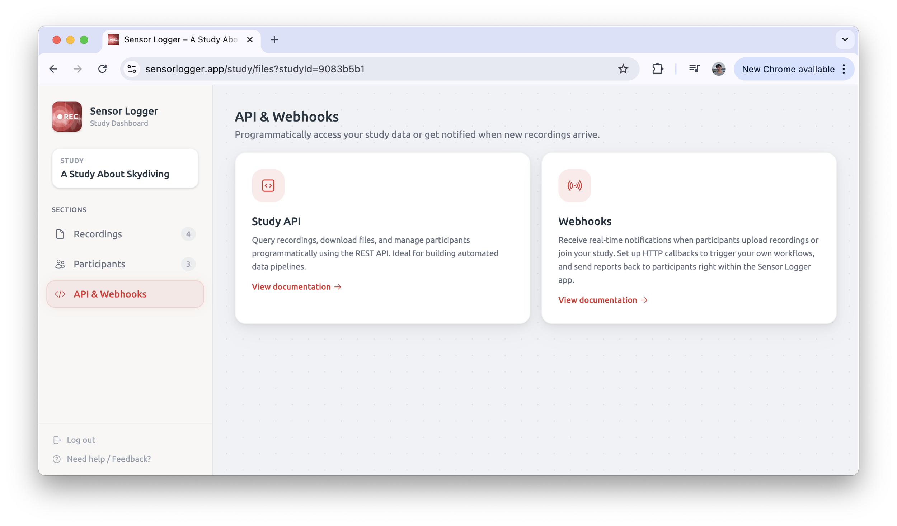
Task: Open Chrome's three-dot menu
Action: pos(844,69)
